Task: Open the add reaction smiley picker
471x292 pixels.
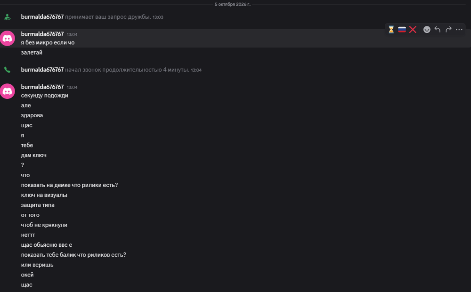Action: pyautogui.click(x=427, y=30)
